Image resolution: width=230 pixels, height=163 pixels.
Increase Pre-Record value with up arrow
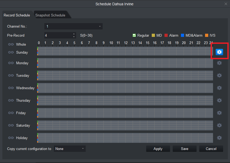[74, 34]
